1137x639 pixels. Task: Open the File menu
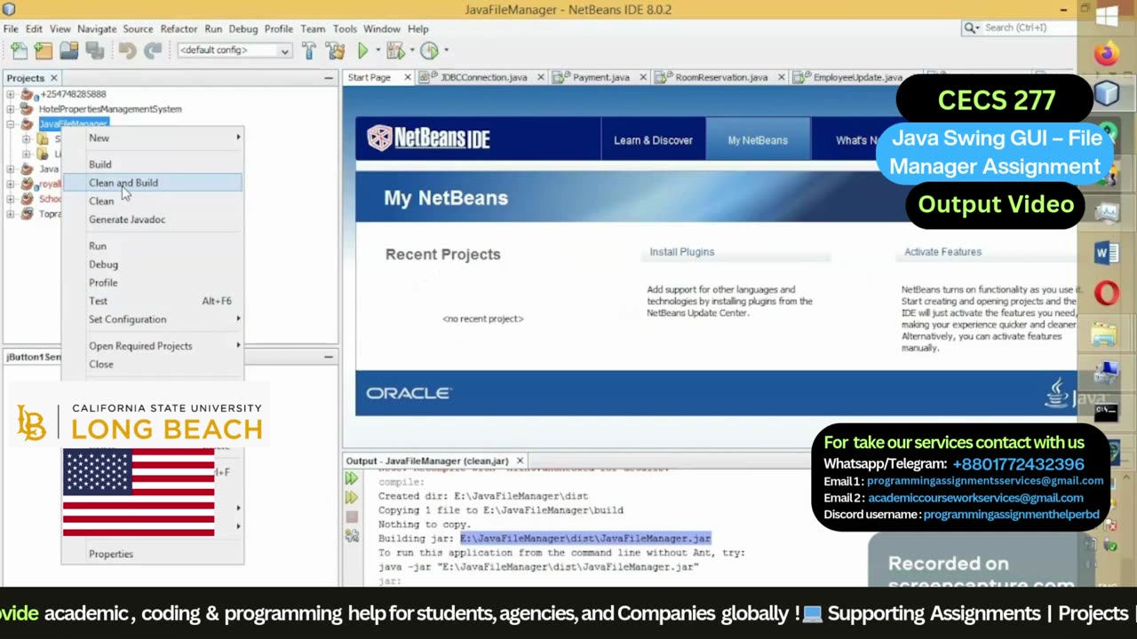click(11, 28)
